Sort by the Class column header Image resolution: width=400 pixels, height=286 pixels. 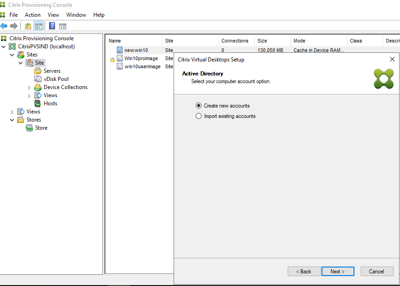pos(365,41)
